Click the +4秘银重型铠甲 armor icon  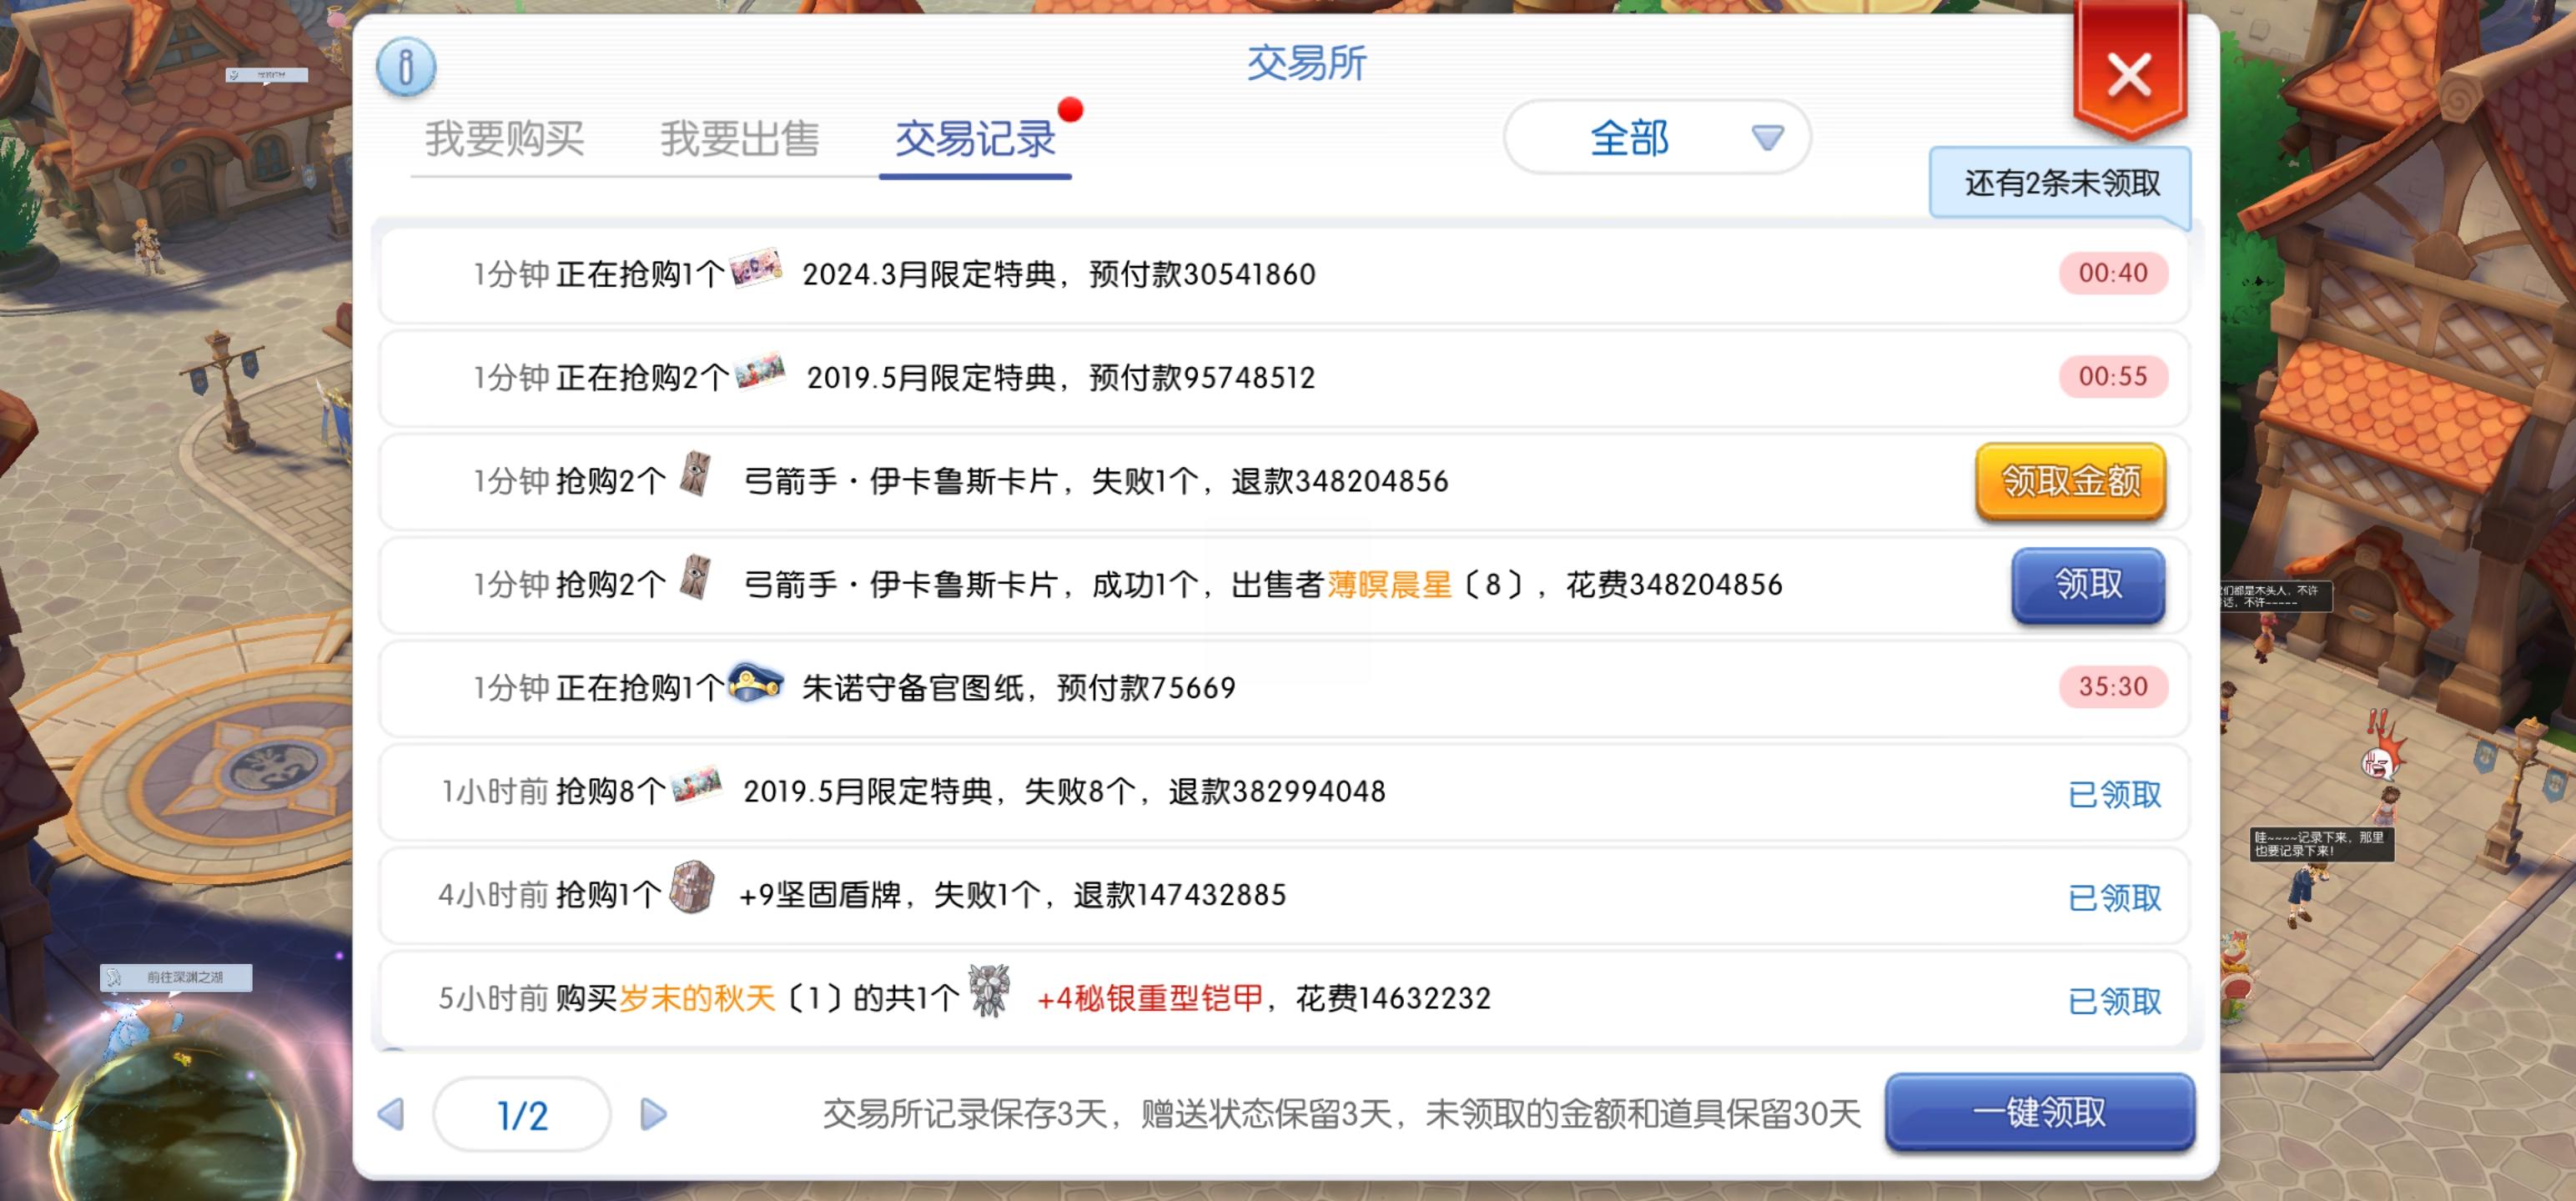(x=989, y=991)
